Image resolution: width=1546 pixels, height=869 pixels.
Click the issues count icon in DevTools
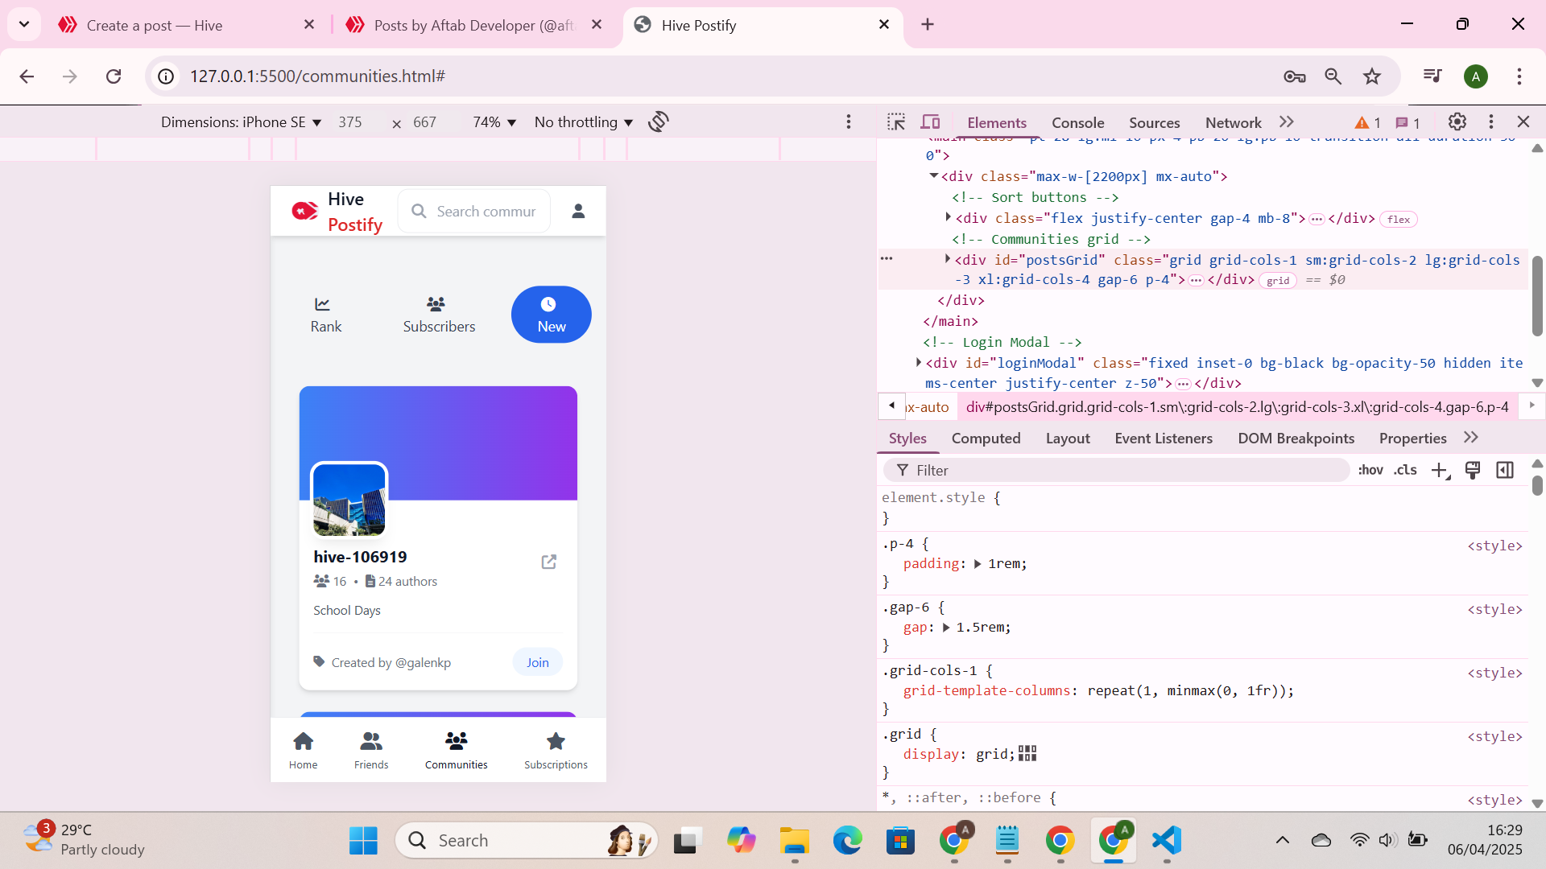click(x=1408, y=122)
